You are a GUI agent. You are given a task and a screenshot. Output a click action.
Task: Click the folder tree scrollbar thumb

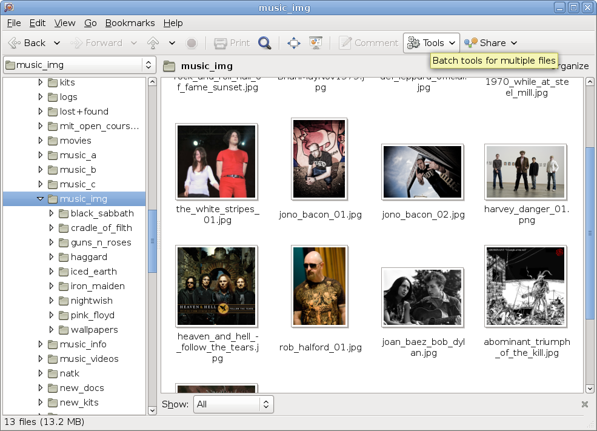tap(152, 241)
